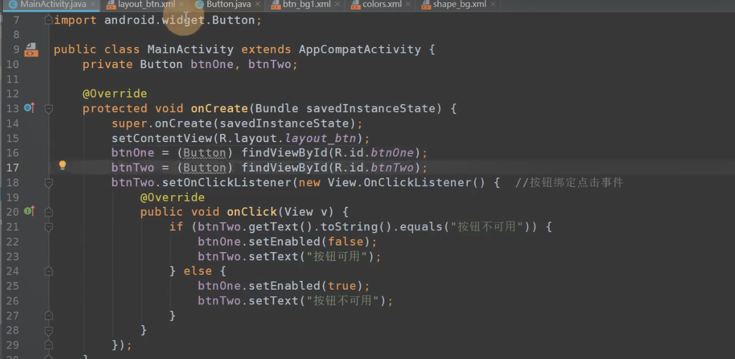Click the fold end marker on line 29
Screen dimensions: 735x359
pos(49,345)
